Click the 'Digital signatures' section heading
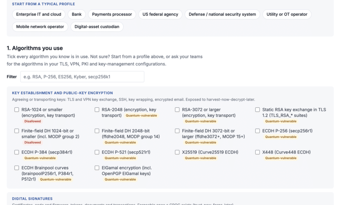Image resolution: width=341 pixels, height=205 pixels. tap(32, 199)
